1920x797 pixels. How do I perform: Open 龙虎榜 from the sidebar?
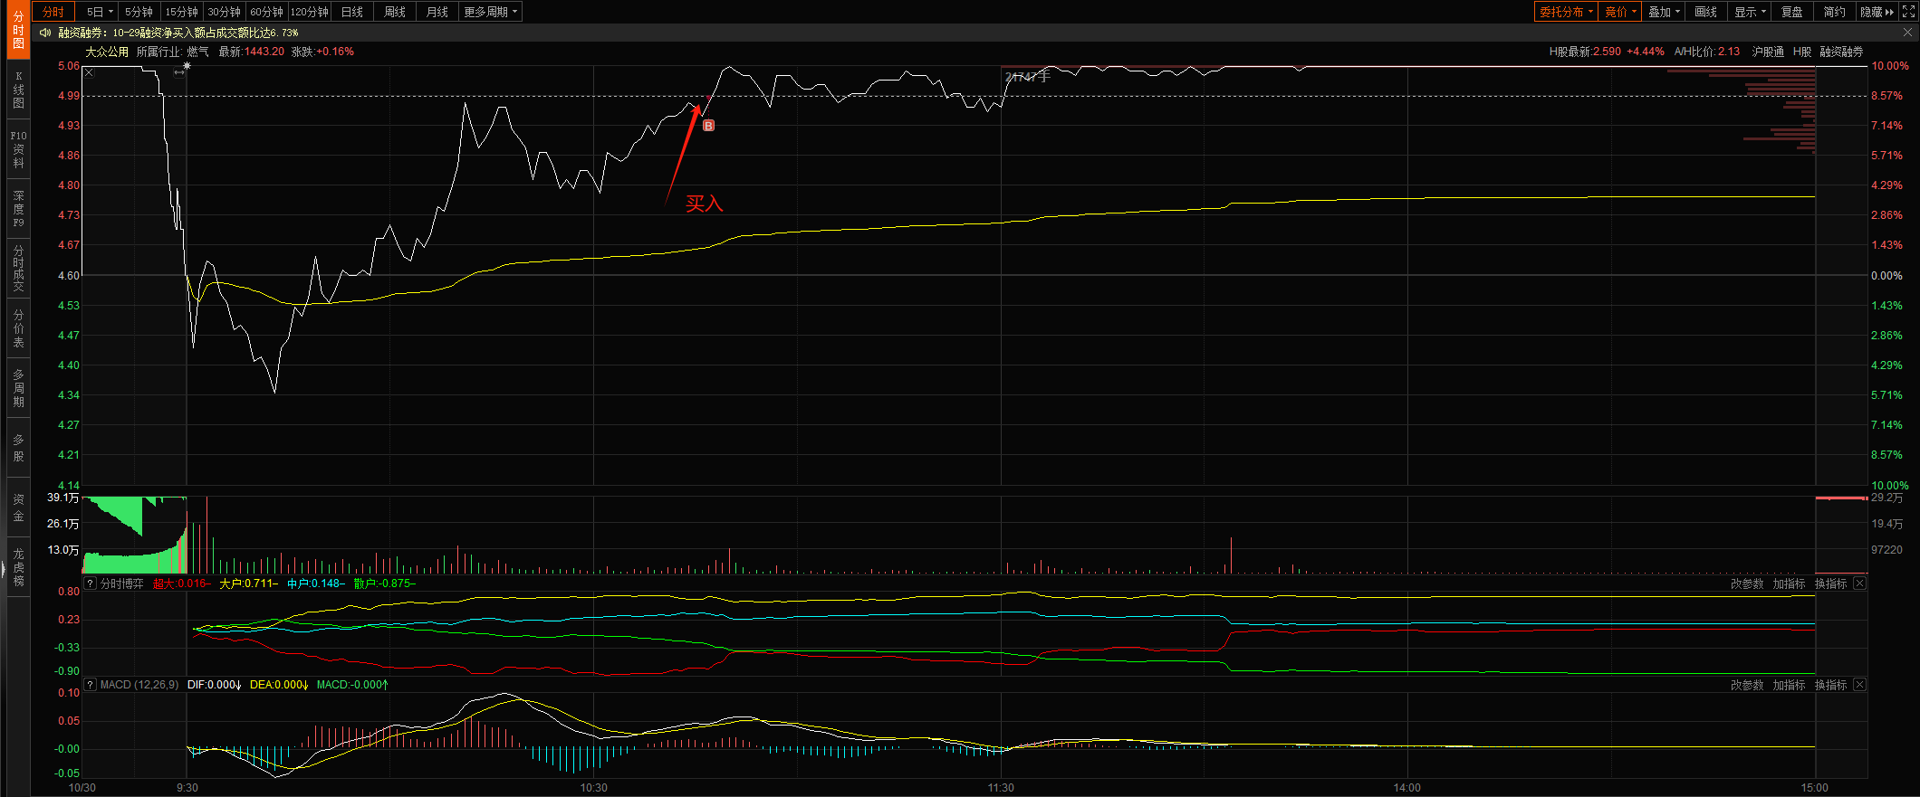(x=18, y=567)
